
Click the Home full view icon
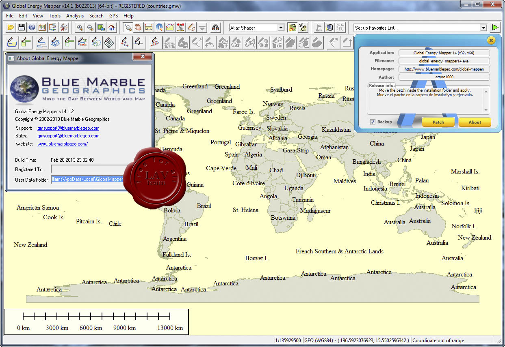(x=111, y=28)
